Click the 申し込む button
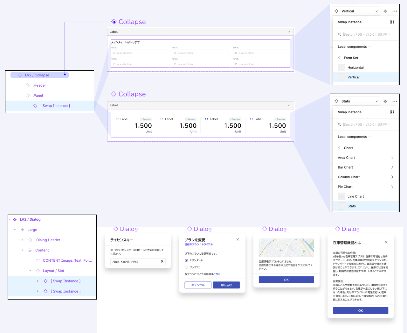 click(226, 285)
